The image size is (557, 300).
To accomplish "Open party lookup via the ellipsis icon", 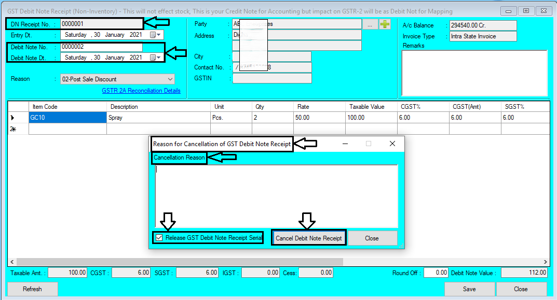I will [371, 23].
